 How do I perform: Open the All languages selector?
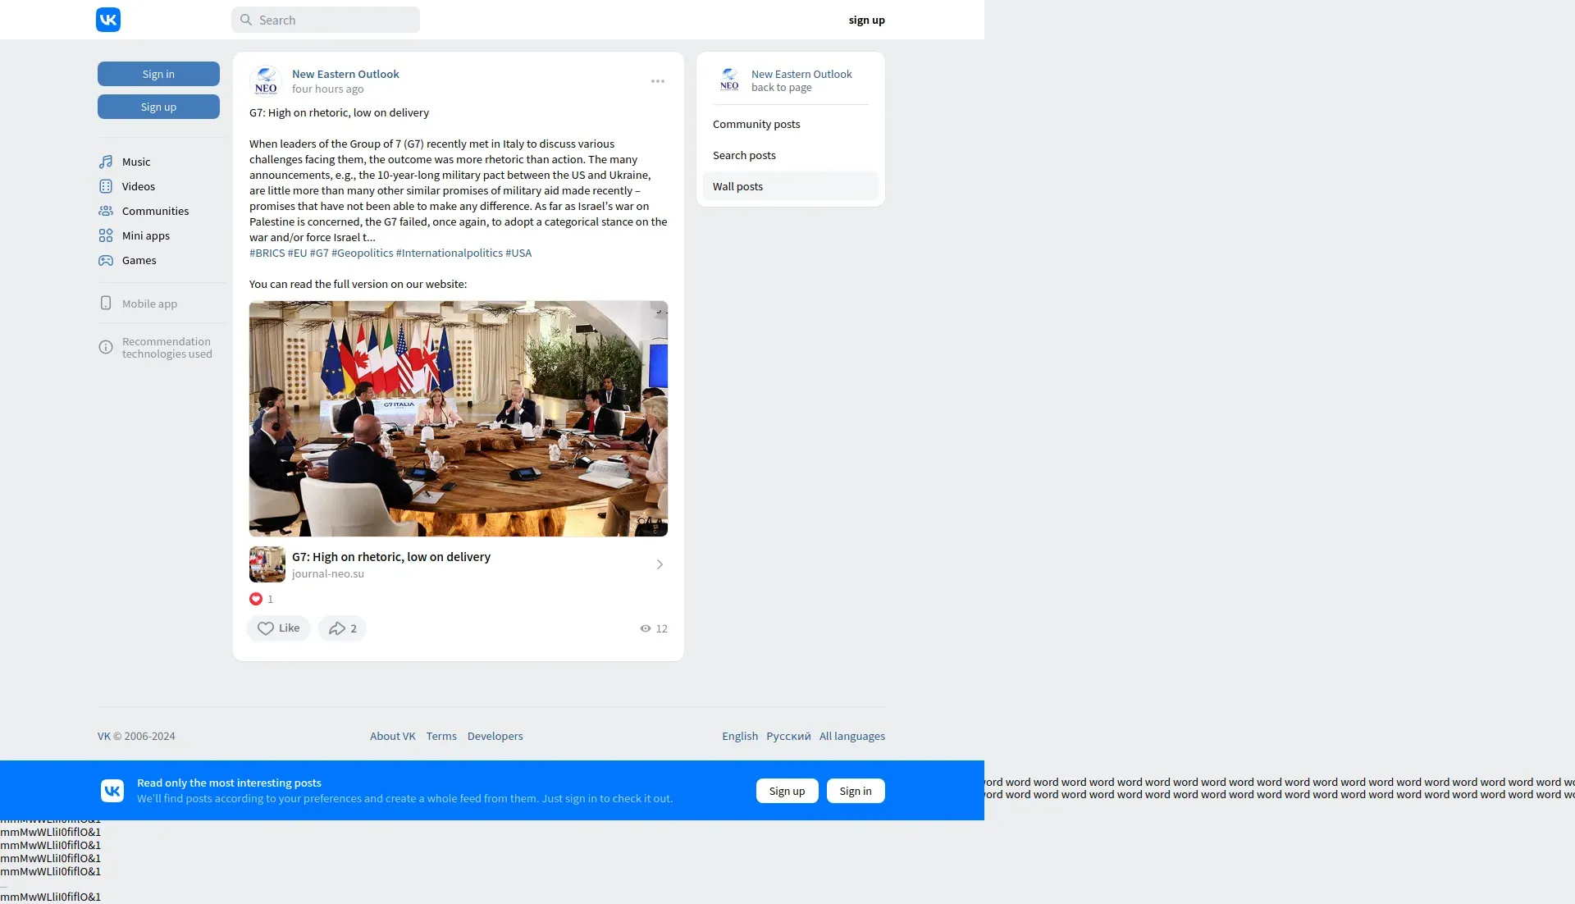[851, 736]
